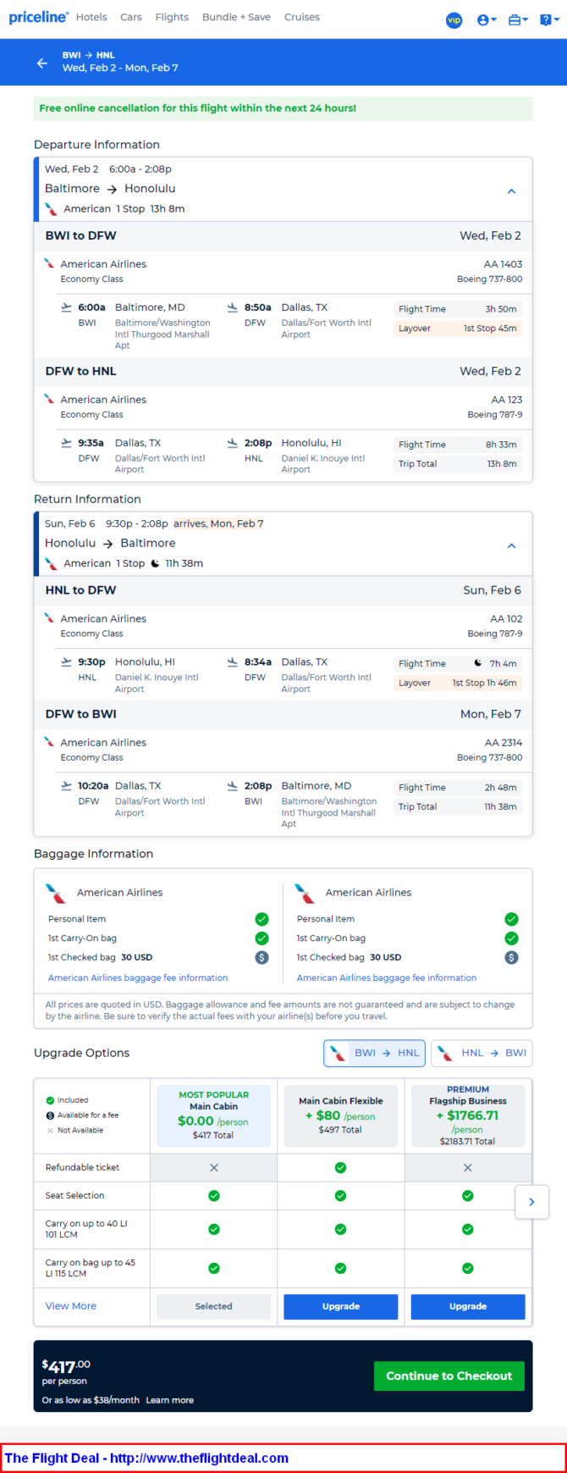Open the VIP badge icon
This screenshot has height=1473, width=567.
coord(454,19)
